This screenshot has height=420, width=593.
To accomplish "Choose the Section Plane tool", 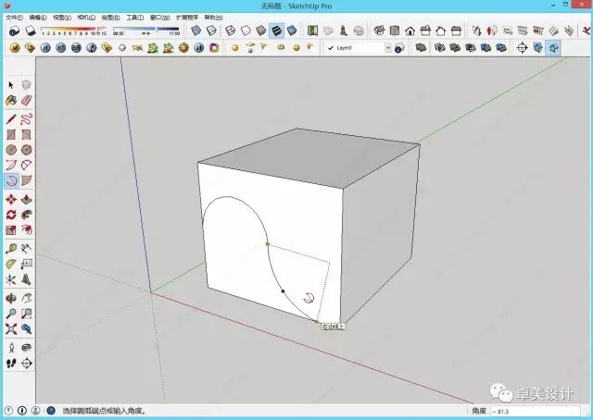I will [26, 364].
